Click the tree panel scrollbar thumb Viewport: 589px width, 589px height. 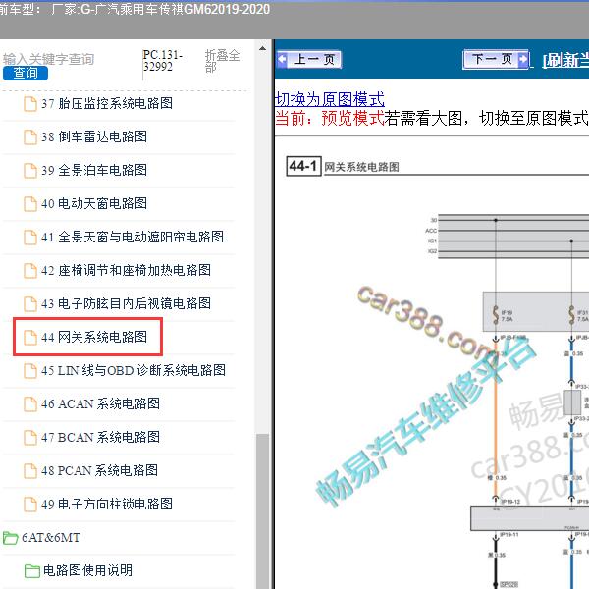tap(262, 510)
